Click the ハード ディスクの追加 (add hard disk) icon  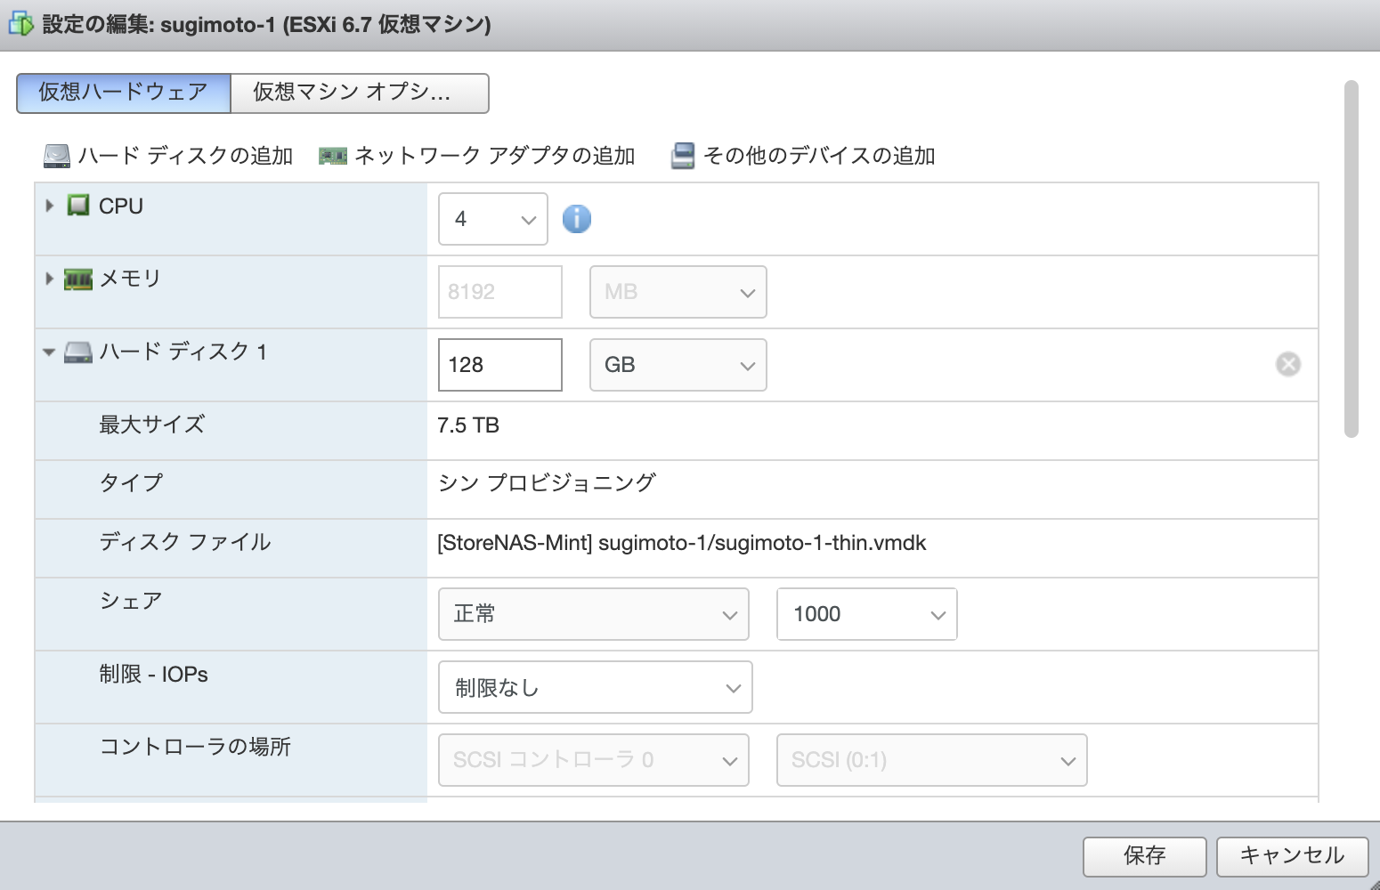click(56, 155)
